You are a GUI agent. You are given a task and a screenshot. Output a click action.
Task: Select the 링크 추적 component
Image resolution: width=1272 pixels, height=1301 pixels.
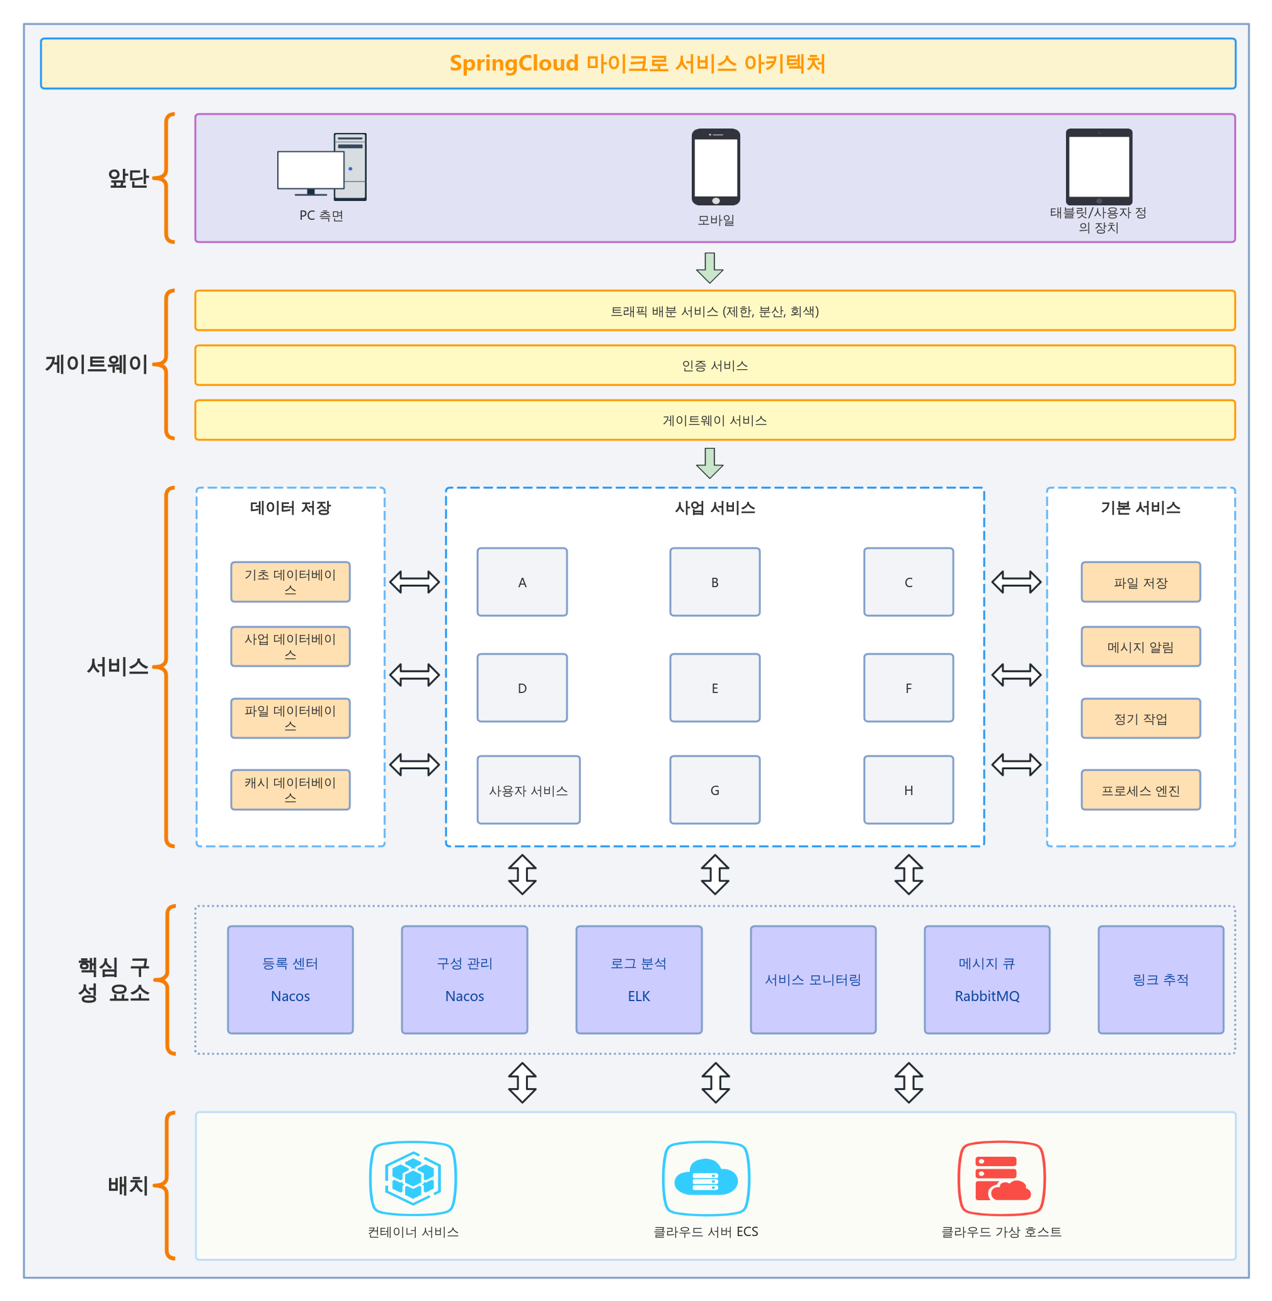tap(1161, 980)
